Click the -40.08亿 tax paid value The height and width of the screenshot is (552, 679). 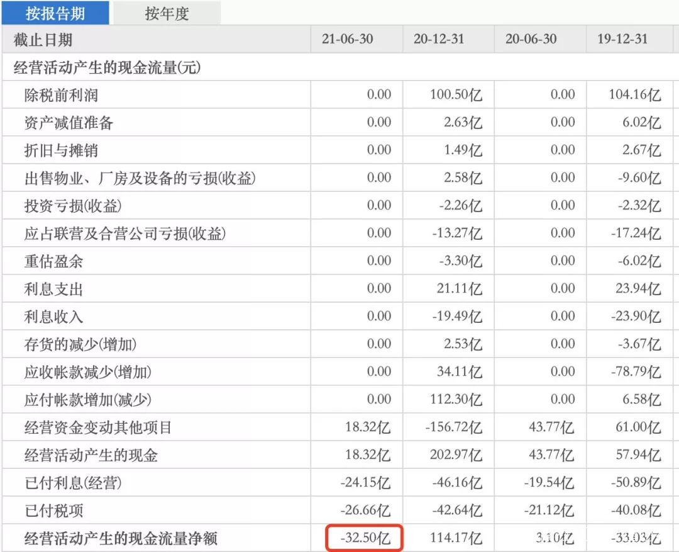tap(636, 510)
